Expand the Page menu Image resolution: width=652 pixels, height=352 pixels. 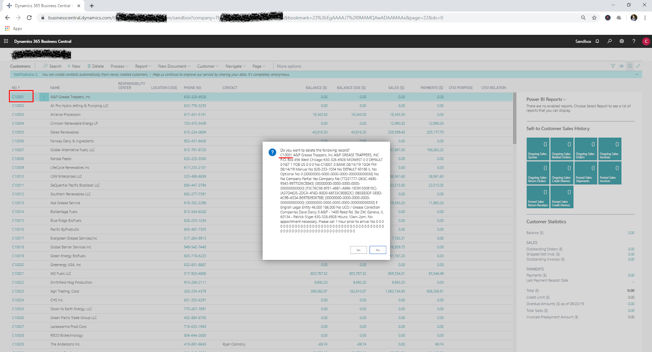259,66
